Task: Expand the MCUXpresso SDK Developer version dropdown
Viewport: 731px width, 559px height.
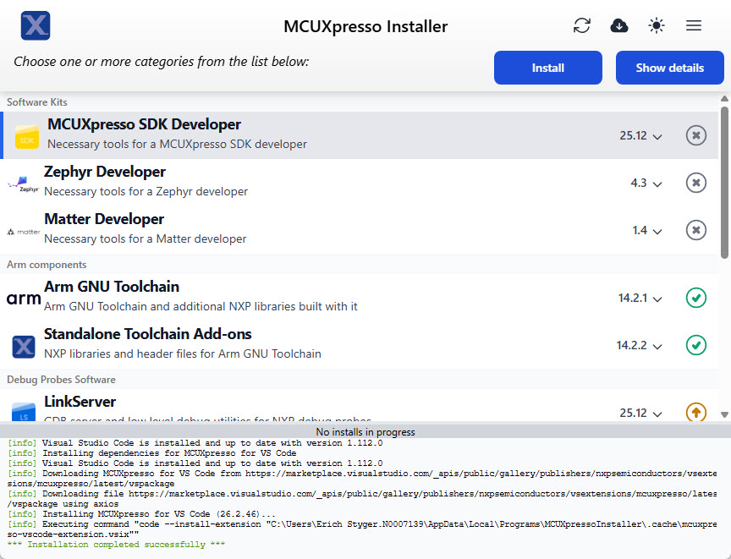Action: [640, 135]
